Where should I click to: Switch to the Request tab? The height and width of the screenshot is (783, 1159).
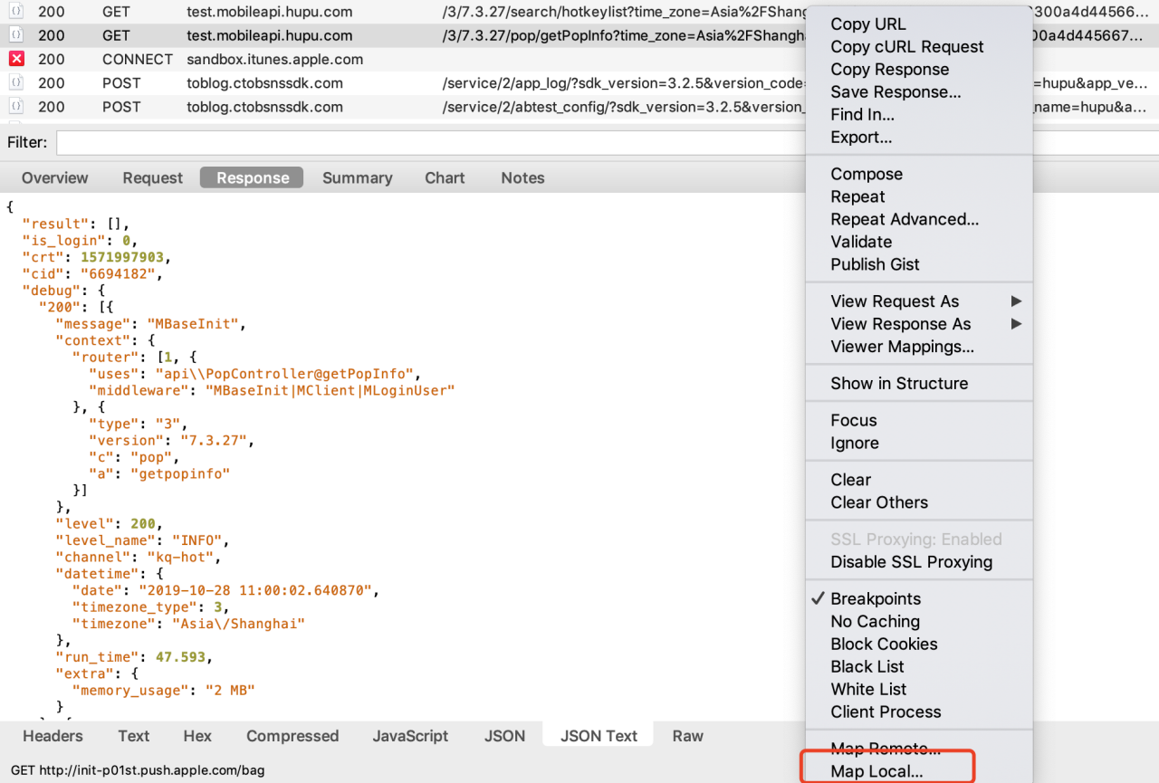(x=152, y=178)
